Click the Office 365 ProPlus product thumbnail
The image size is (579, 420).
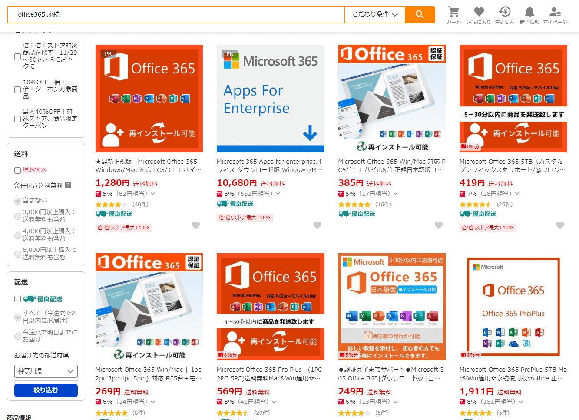click(x=513, y=307)
